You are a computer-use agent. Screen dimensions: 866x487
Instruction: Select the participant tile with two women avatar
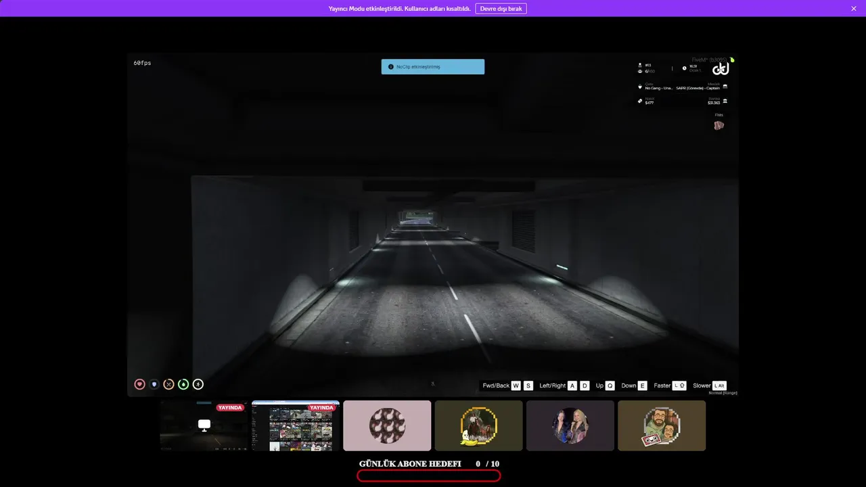pyautogui.click(x=570, y=425)
